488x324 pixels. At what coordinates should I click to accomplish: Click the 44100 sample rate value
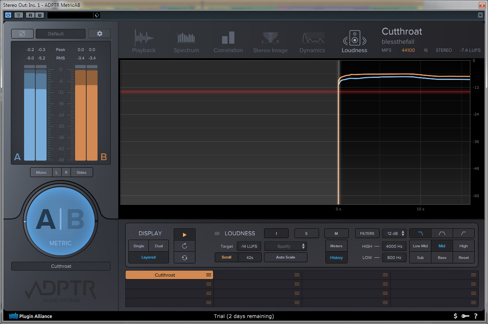408,50
